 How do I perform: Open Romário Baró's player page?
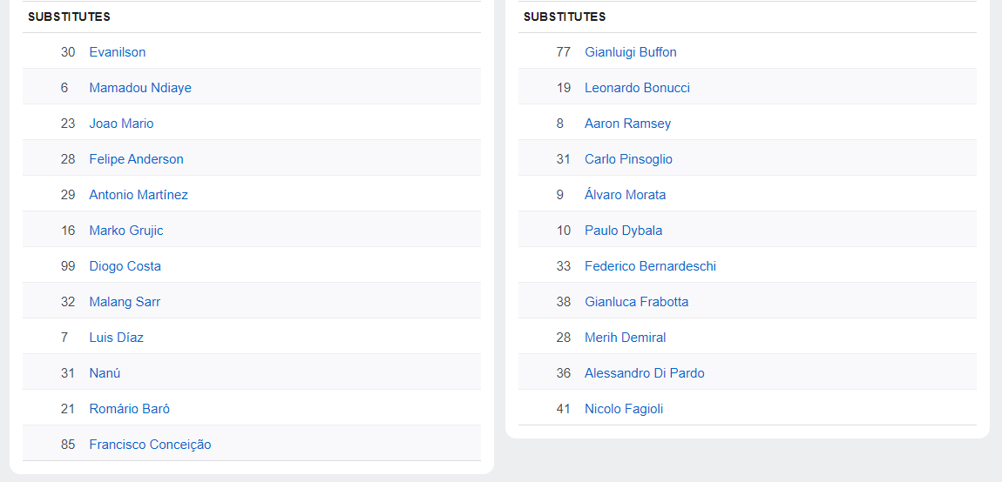click(129, 409)
